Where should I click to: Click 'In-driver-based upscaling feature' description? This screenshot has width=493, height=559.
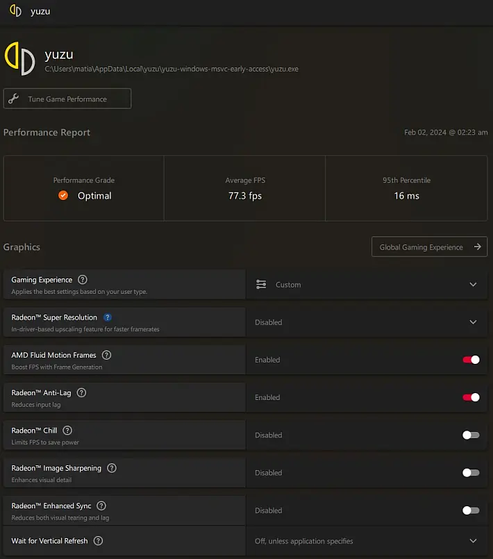(x=85, y=329)
